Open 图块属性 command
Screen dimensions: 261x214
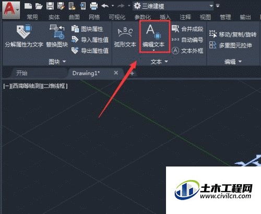click(88, 29)
